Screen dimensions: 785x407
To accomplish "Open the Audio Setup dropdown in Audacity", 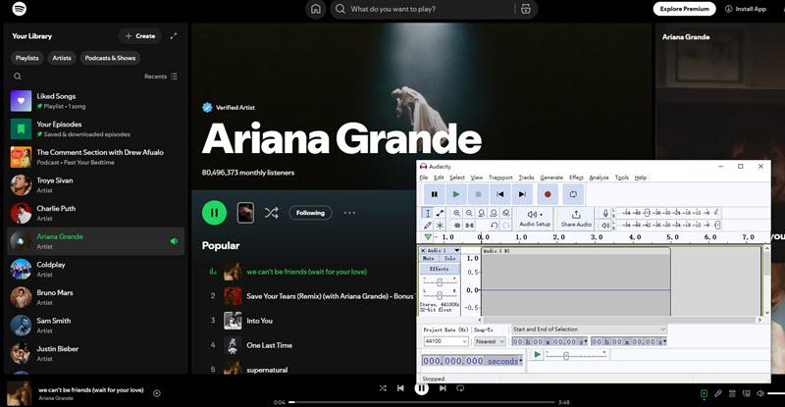I will (x=535, y=219).
